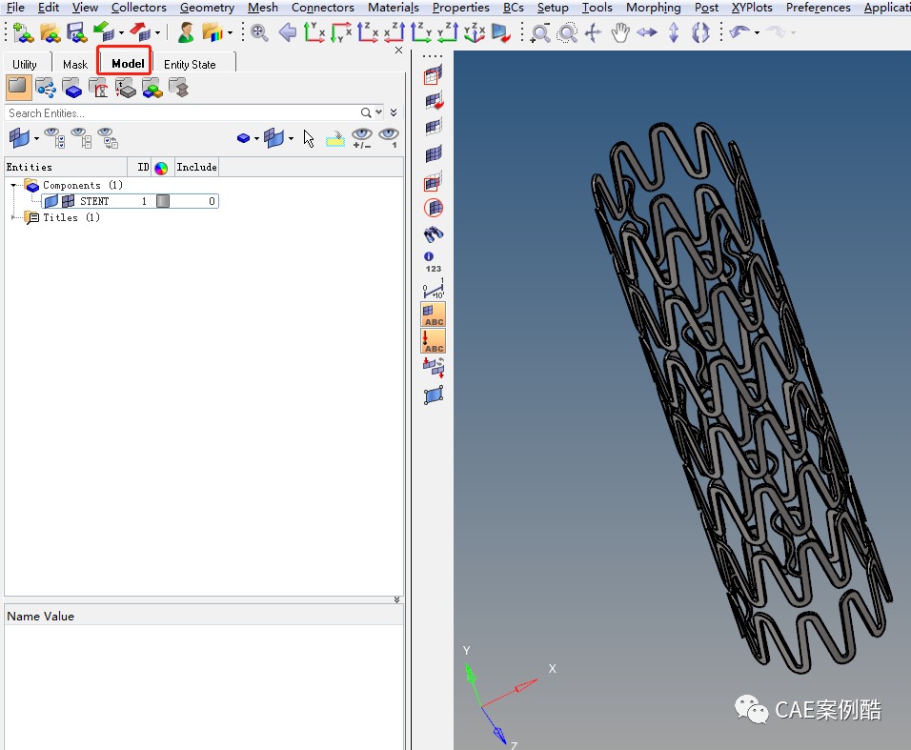Click the vertical Rotate Up/Down arrows icon

click(674, 32)
